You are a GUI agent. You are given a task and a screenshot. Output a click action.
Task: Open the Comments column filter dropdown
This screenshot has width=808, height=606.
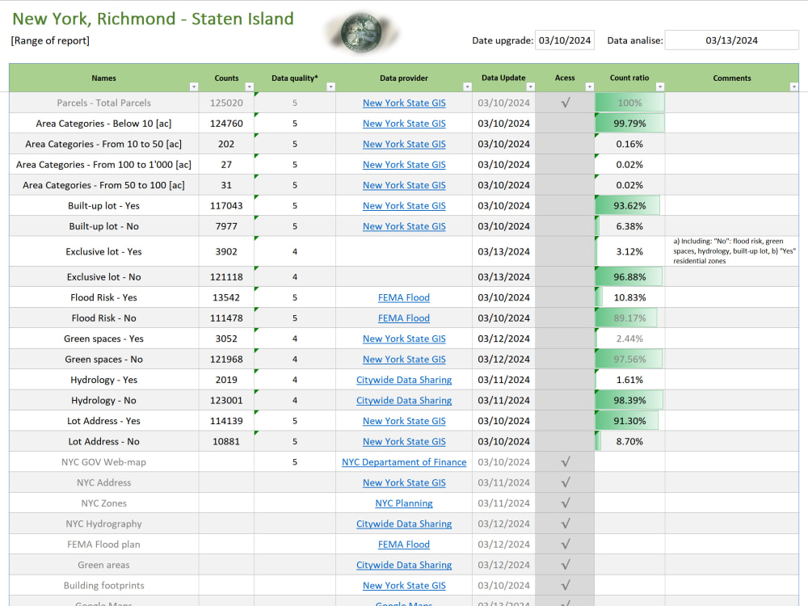794,86
